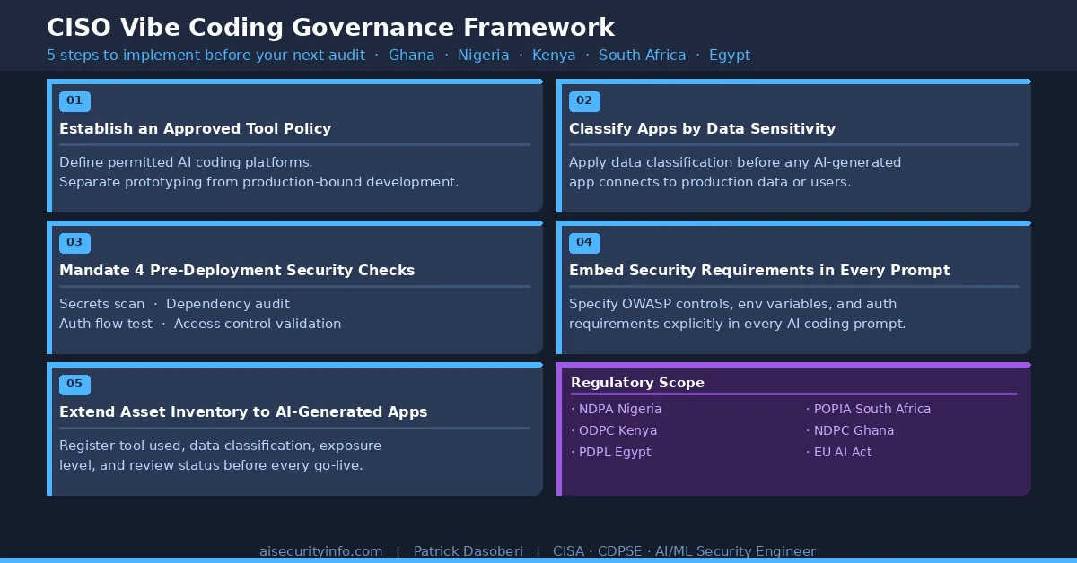Click Nigeria in the subtitle
This screenshot has height=563, width=1077.
pos(484,56)
